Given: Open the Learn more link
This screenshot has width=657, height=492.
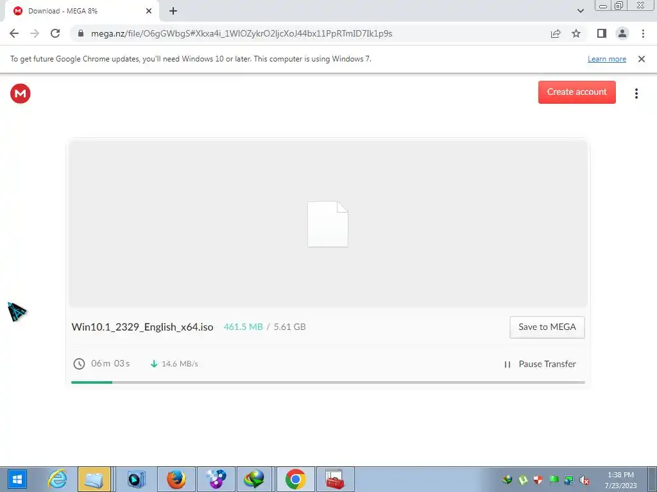Looking at the screenshot, I should (607, 59).
